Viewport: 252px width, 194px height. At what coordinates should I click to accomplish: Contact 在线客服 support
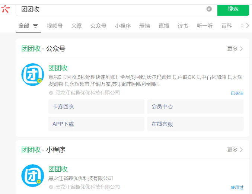pyautogui.click(x=195, y=124)
